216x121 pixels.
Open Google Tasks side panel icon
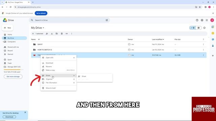213,39
